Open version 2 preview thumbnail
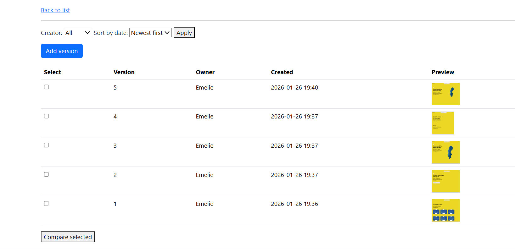 point(445,181)
